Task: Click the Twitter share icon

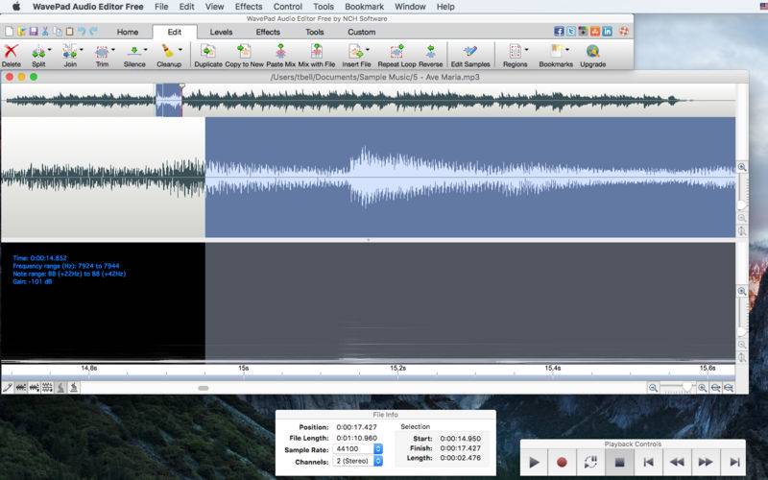Action: [571, 32]
